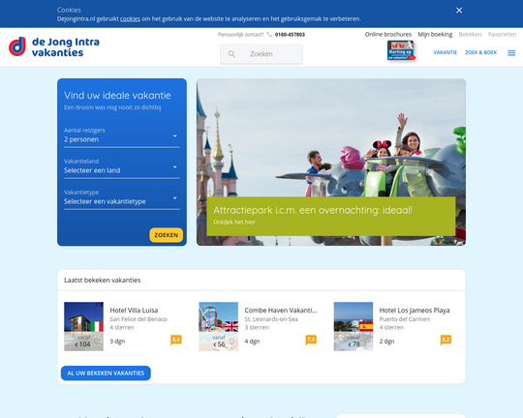Image resolution: width=523 pixels, height=418 pixels.
Task: Click the yellow ZOEKEN button
Action: pos(167,235)
